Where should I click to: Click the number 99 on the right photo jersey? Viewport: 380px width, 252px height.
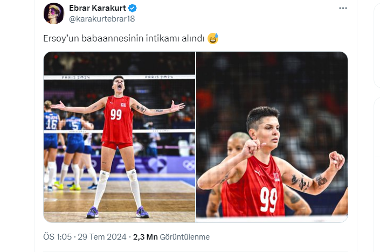point(268,199)
